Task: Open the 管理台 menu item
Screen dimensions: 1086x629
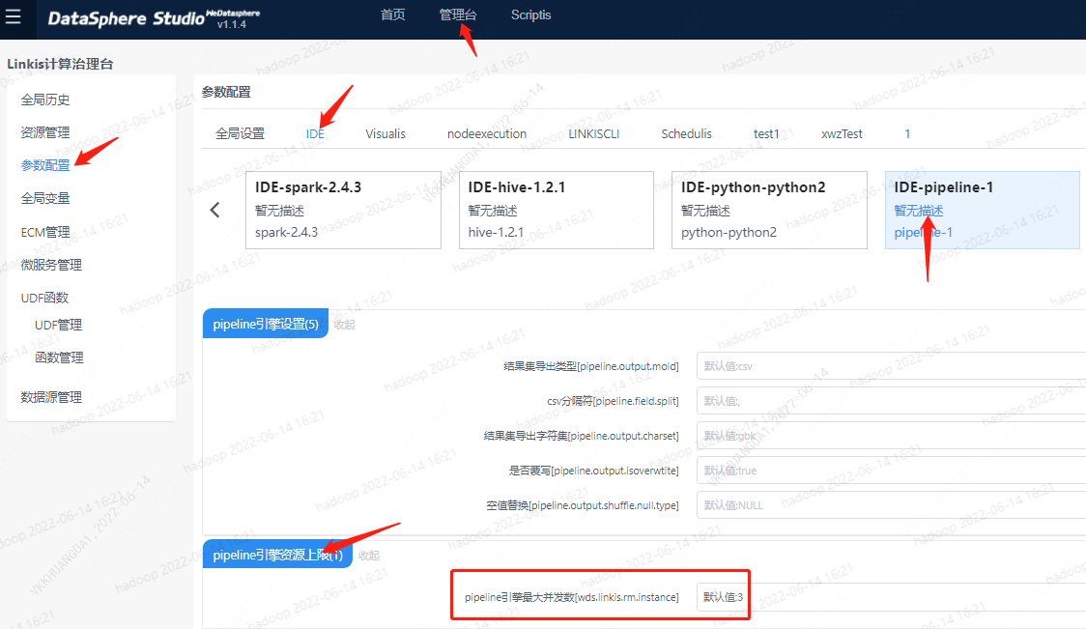Action: [457, 14]
